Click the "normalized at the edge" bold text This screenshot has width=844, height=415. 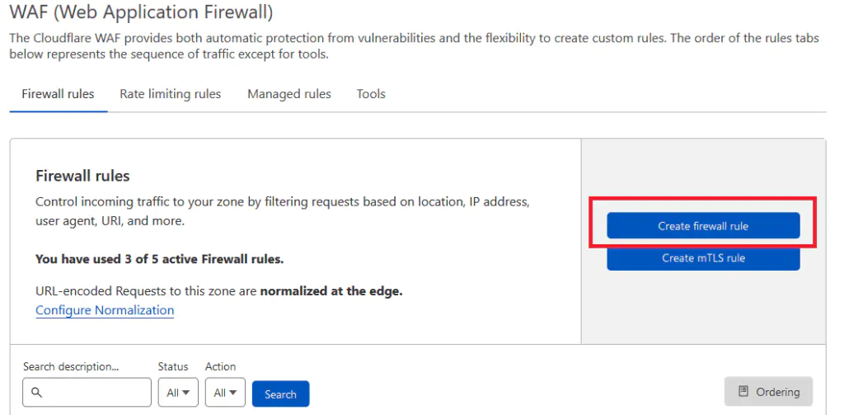point(331,291)
